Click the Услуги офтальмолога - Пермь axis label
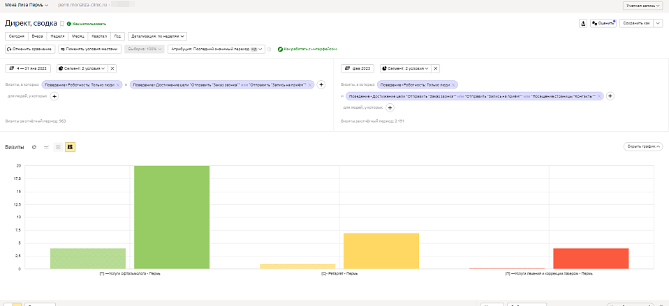 coord(130,274)
